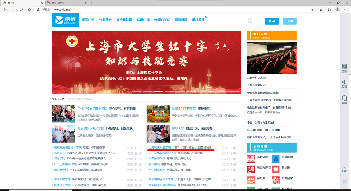Viewport: 351px width, 191px height.
Task: Click the APPLICATIONS section header
Action: (272, 148)
